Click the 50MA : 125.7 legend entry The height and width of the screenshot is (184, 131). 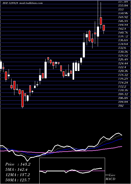[18, 180]
